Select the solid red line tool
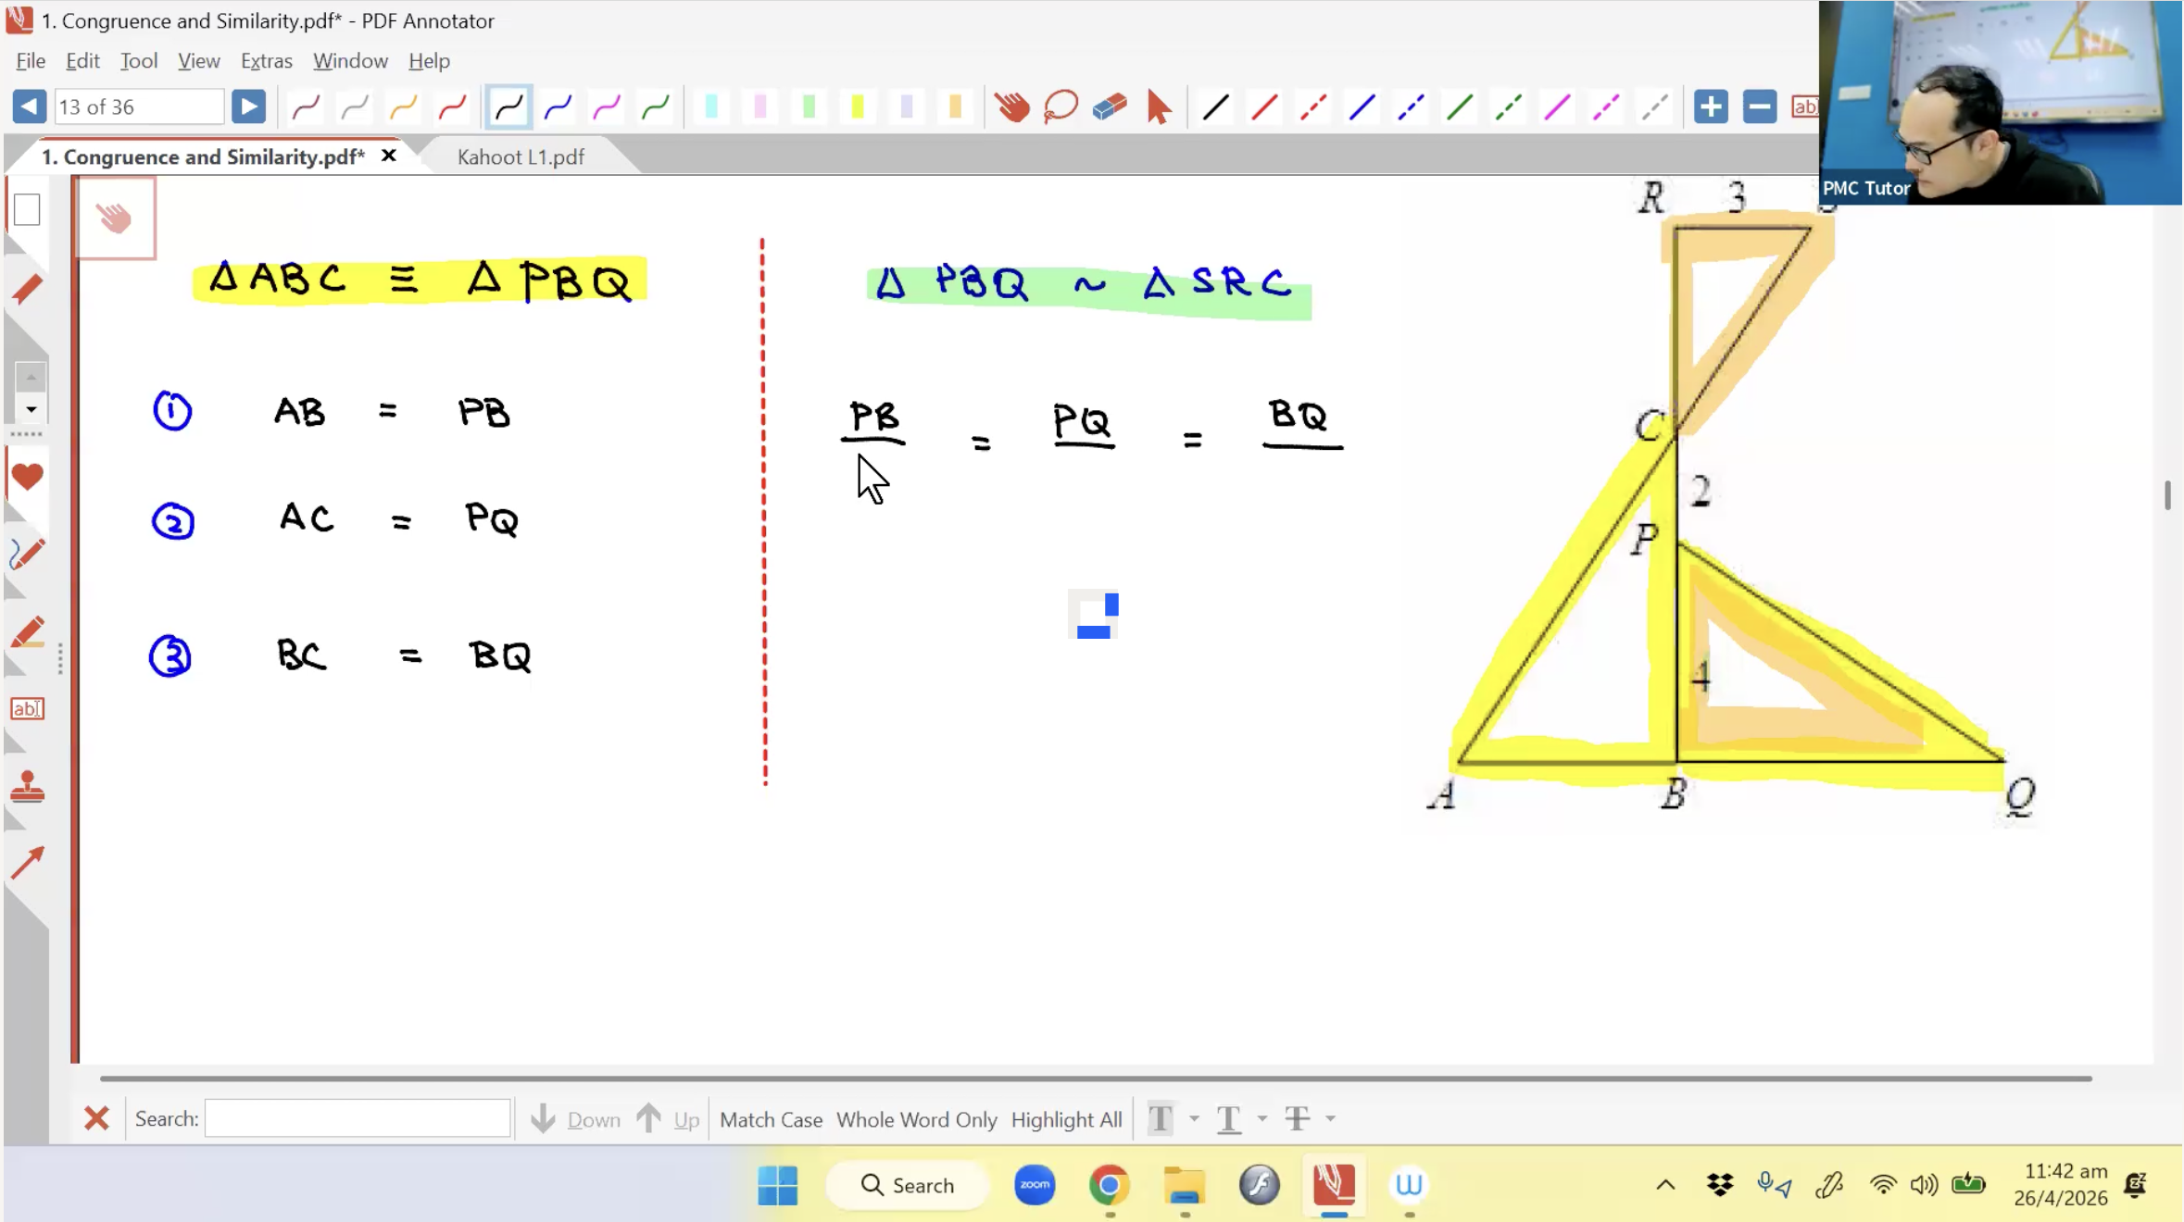Image resolution: width=2184 pixels, height=1222 pixels. [x=1264, y=107]
